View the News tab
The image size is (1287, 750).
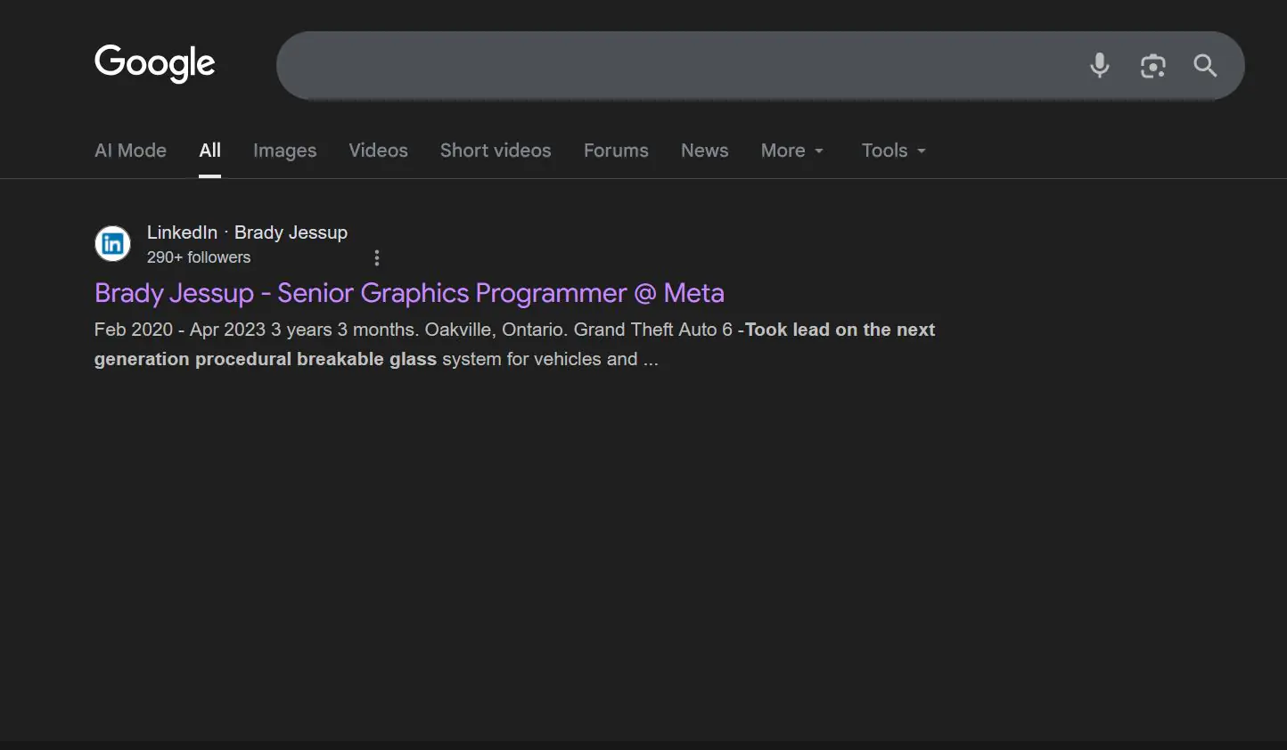[705, 151]
